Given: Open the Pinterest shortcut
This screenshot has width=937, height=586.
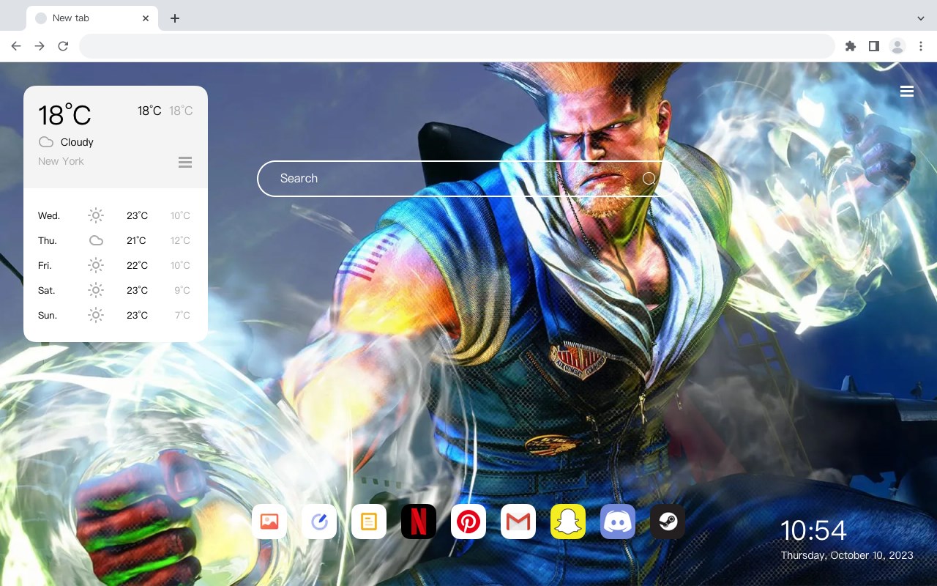Looking at the screenshot, I should [x=468, y=522].
